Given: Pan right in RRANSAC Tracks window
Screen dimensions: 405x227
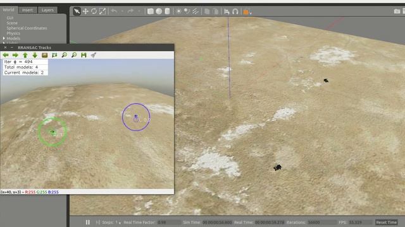Looking at the screenshot, I should (15, 55).
